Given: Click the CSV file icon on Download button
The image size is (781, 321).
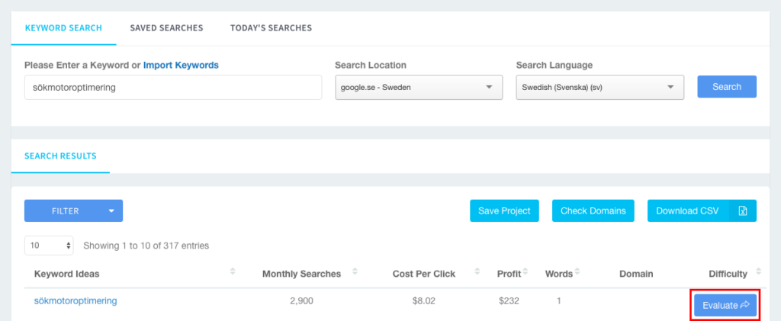Looking at the screenshot, I should 743,211.
